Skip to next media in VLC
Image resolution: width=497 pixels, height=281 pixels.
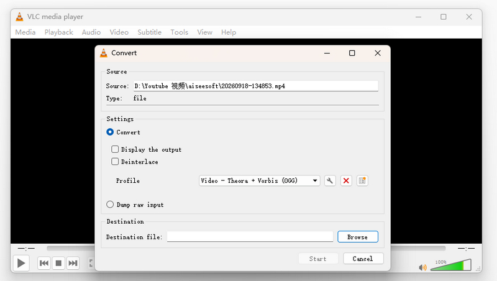(73, 263)
